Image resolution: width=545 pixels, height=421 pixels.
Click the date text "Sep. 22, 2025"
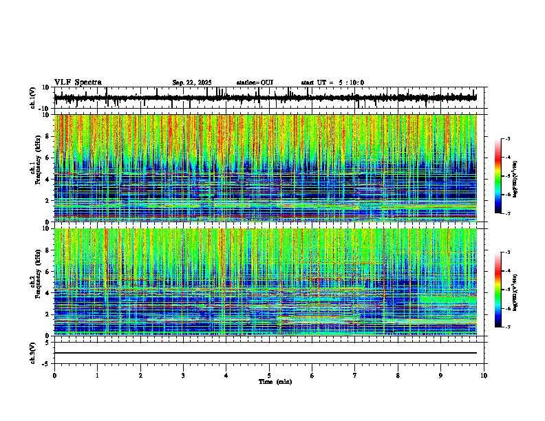click(x=192, y=83)
